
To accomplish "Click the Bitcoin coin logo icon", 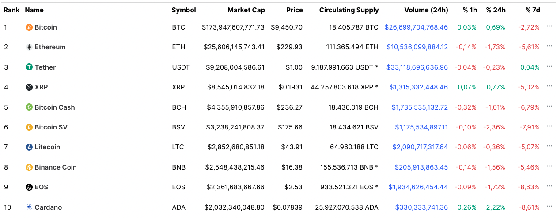I will (x=29, y=27).
